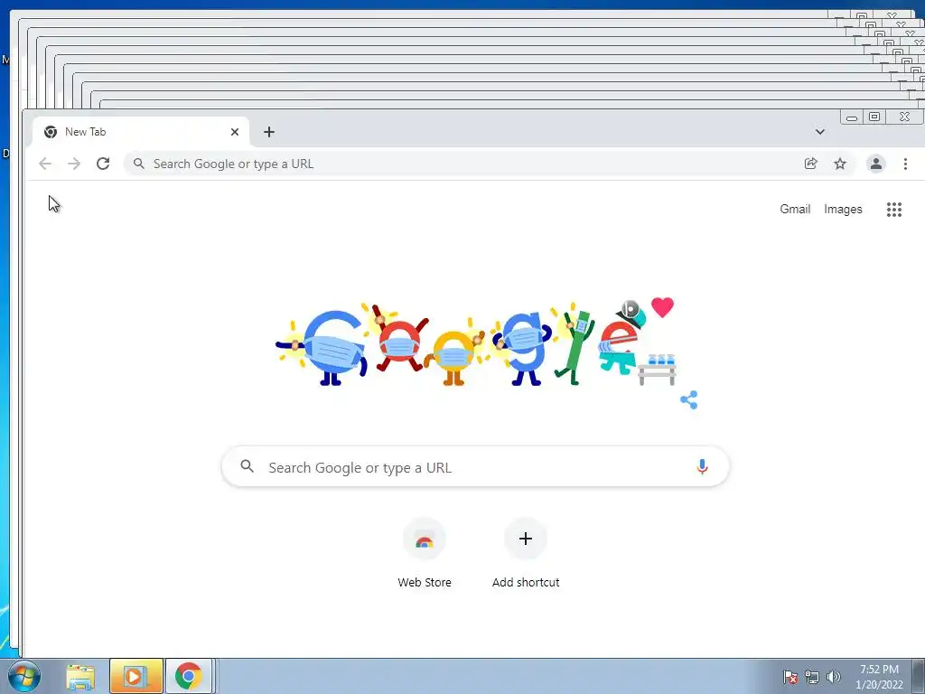925x694 pixels.
Task: Open the media player taskbar icon
Action: click(135, 676)
